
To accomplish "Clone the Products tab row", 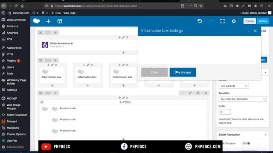I will 198,93.
